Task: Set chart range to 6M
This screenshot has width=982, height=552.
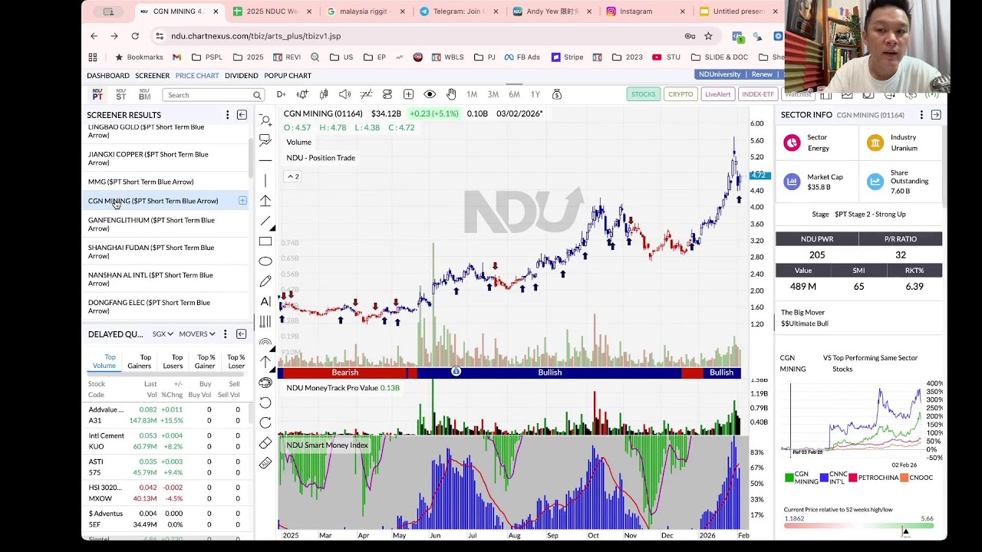Action: coord(514,94)
